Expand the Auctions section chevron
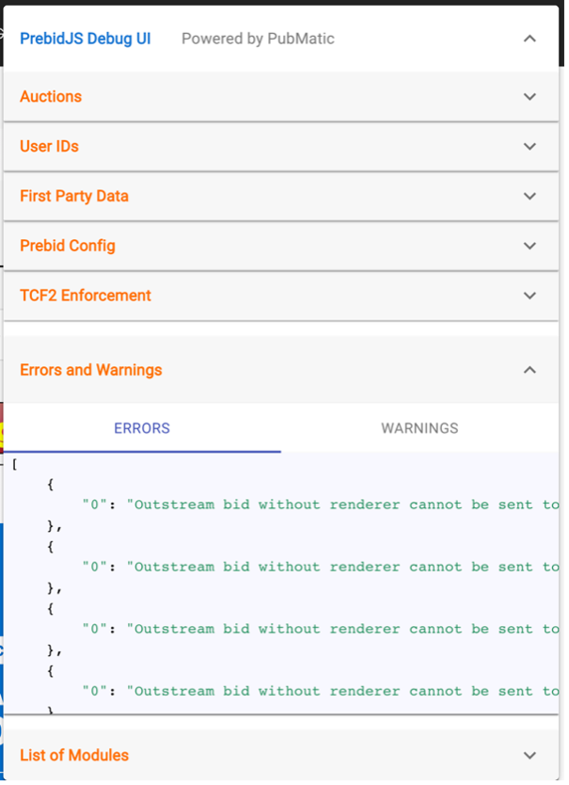 [529, 97]
